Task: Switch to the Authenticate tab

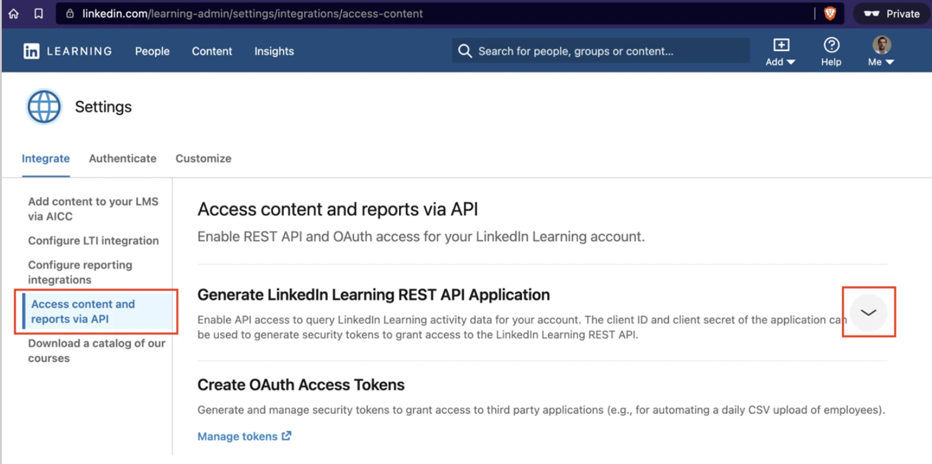Action: point(123,159)
